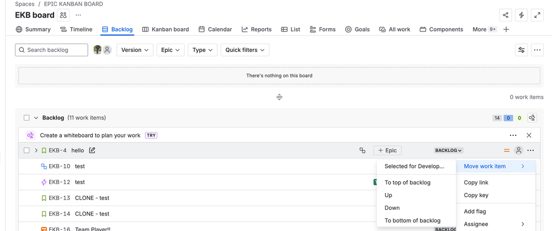Open the Components tab
The image size is (552, 231).
point(441,29)
